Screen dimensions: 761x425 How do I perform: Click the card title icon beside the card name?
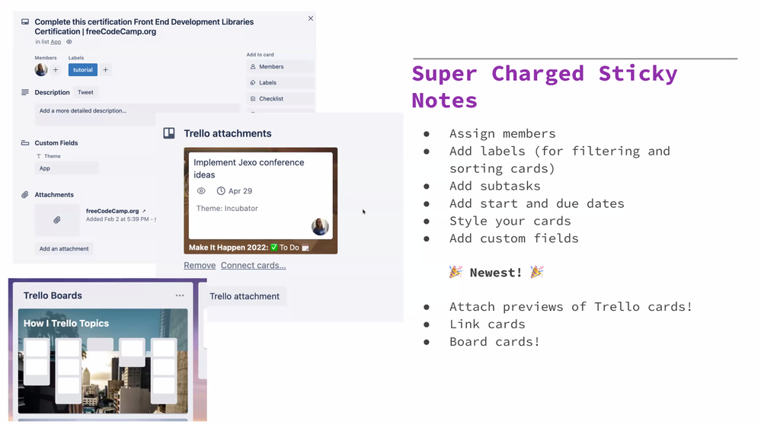point(25,22)
